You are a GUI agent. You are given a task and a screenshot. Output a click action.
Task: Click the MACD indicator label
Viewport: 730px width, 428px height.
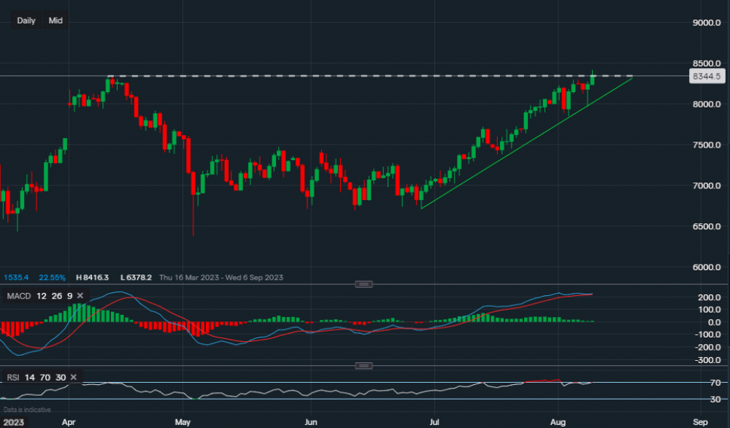19,296
